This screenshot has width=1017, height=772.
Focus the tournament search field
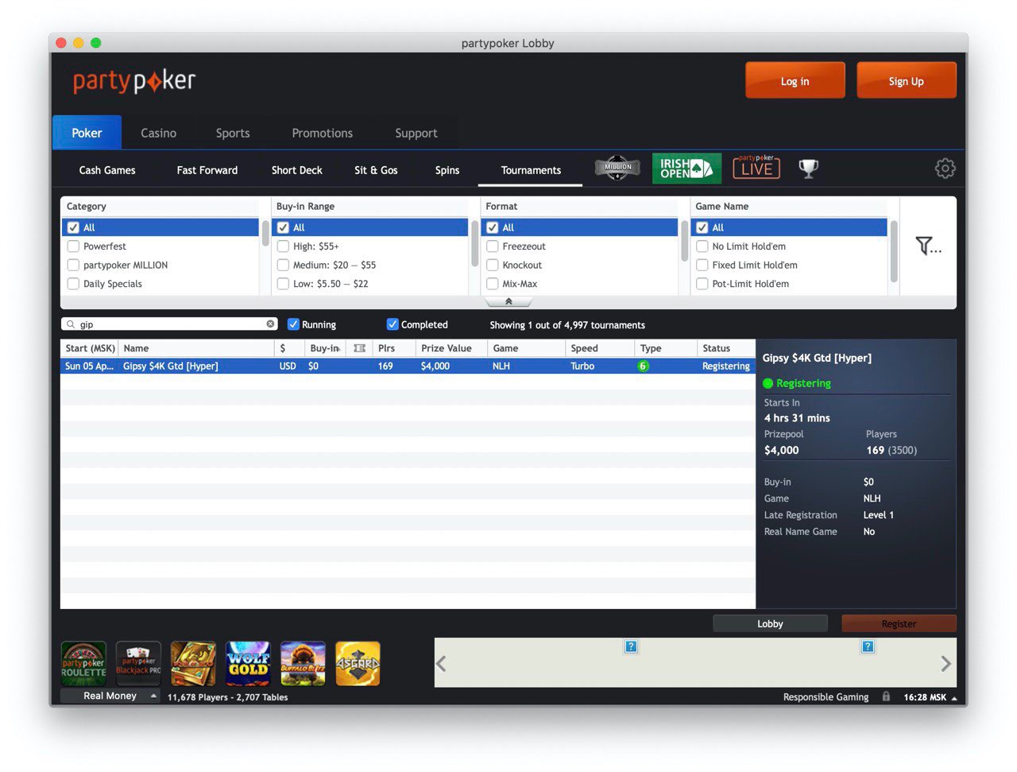[170, 324]
